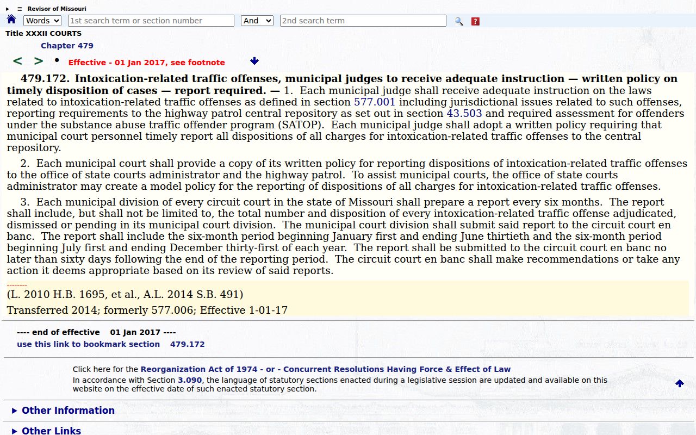
Task: Expand the Other Links section
Action: (x=46, y=431)
